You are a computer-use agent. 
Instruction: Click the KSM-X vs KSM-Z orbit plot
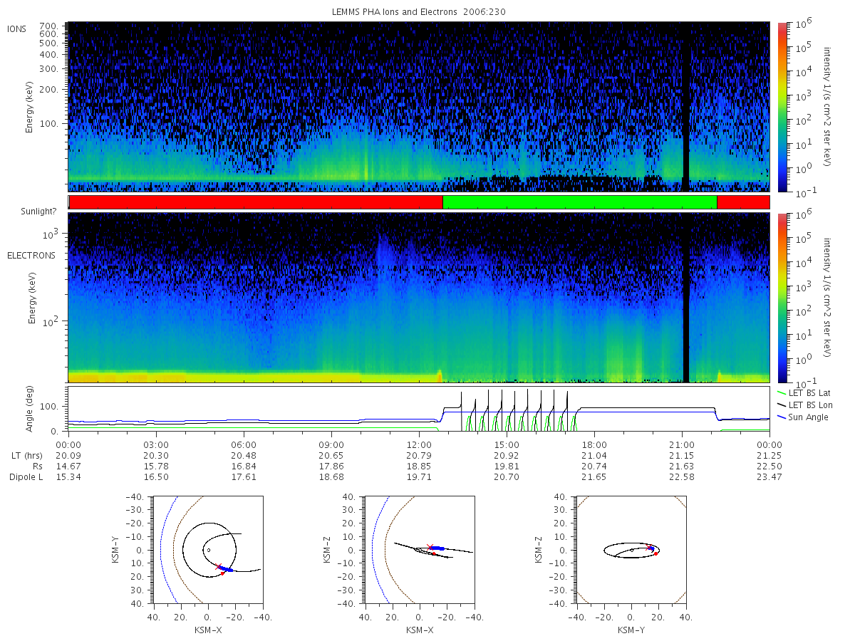(419, 550)
